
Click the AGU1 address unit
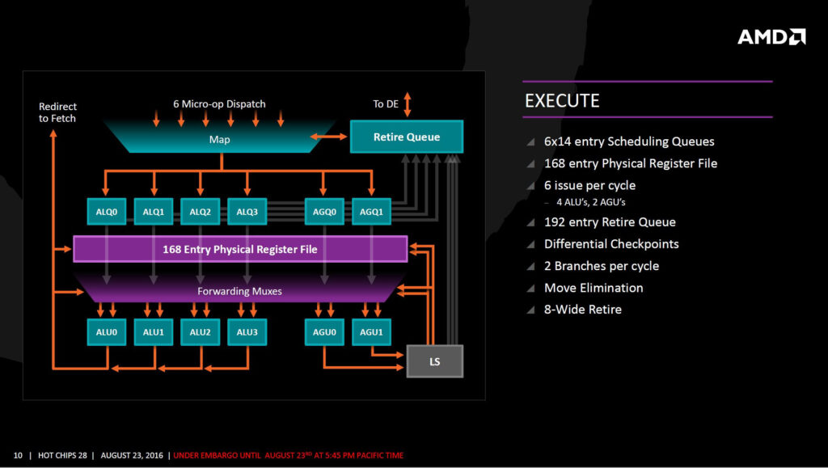tap(371, 332)
